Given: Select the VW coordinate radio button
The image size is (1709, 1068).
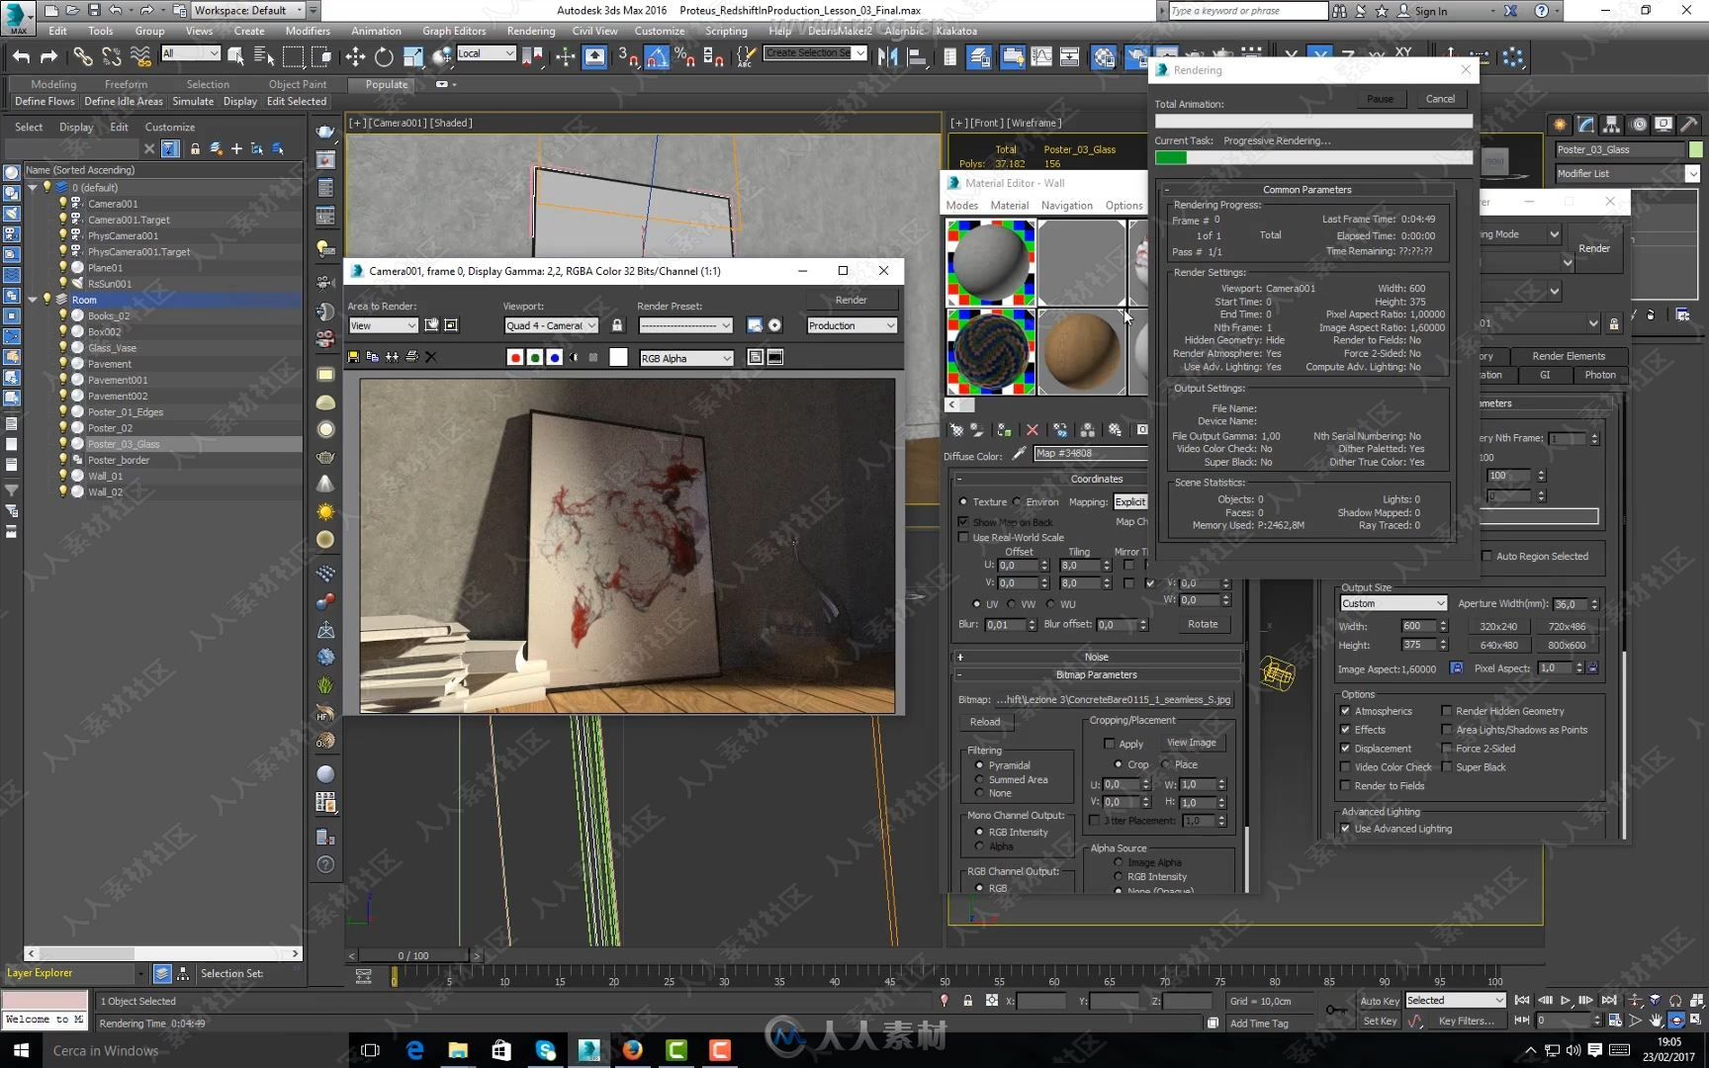Looking at the screenshot, I should coord(1012,604).
